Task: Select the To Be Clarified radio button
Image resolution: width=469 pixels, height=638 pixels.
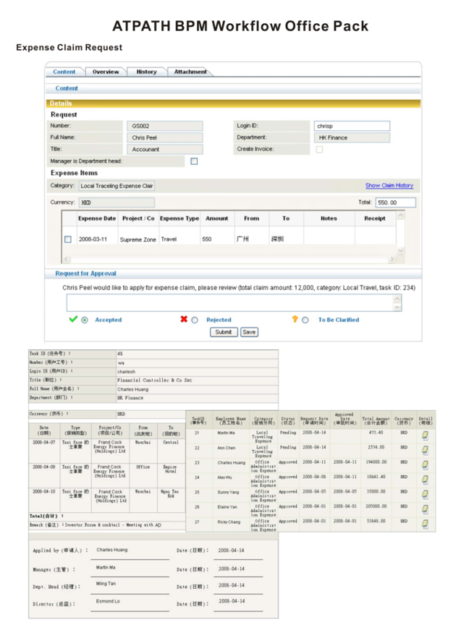Action: pos(305,320)
